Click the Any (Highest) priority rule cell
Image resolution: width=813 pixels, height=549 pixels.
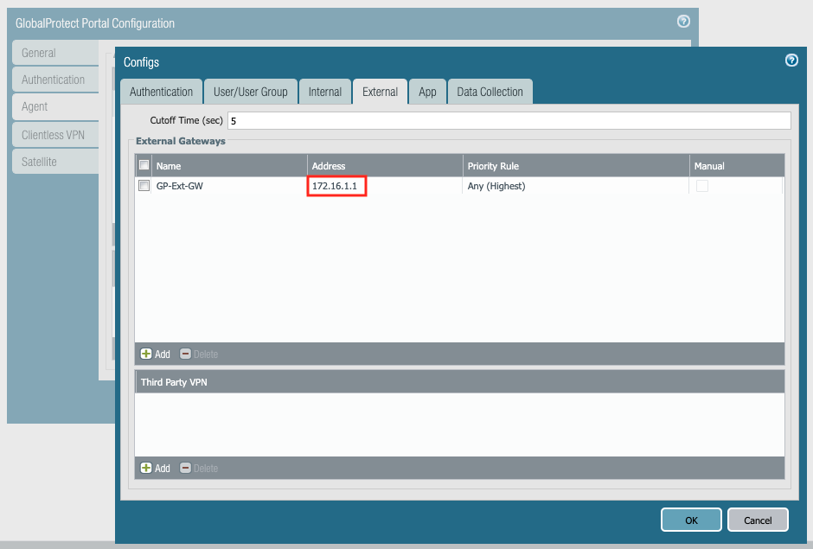496,186
